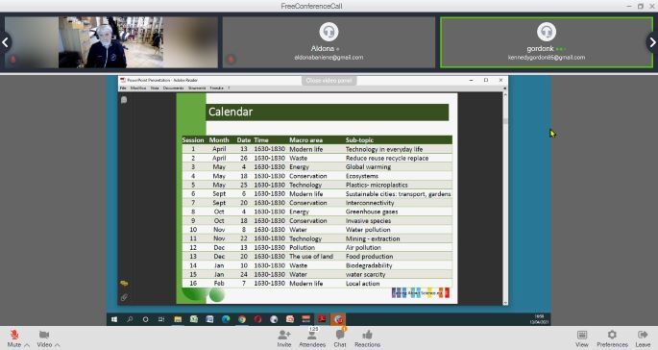
Task: Open the Reactions thumbs-up menu
Action: 367,338
